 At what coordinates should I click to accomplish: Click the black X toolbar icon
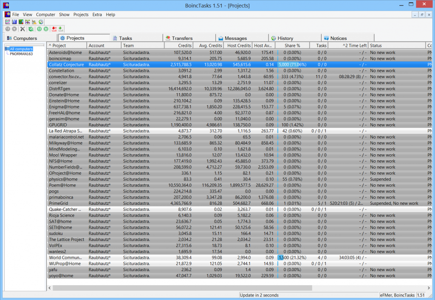click(23, 29)
